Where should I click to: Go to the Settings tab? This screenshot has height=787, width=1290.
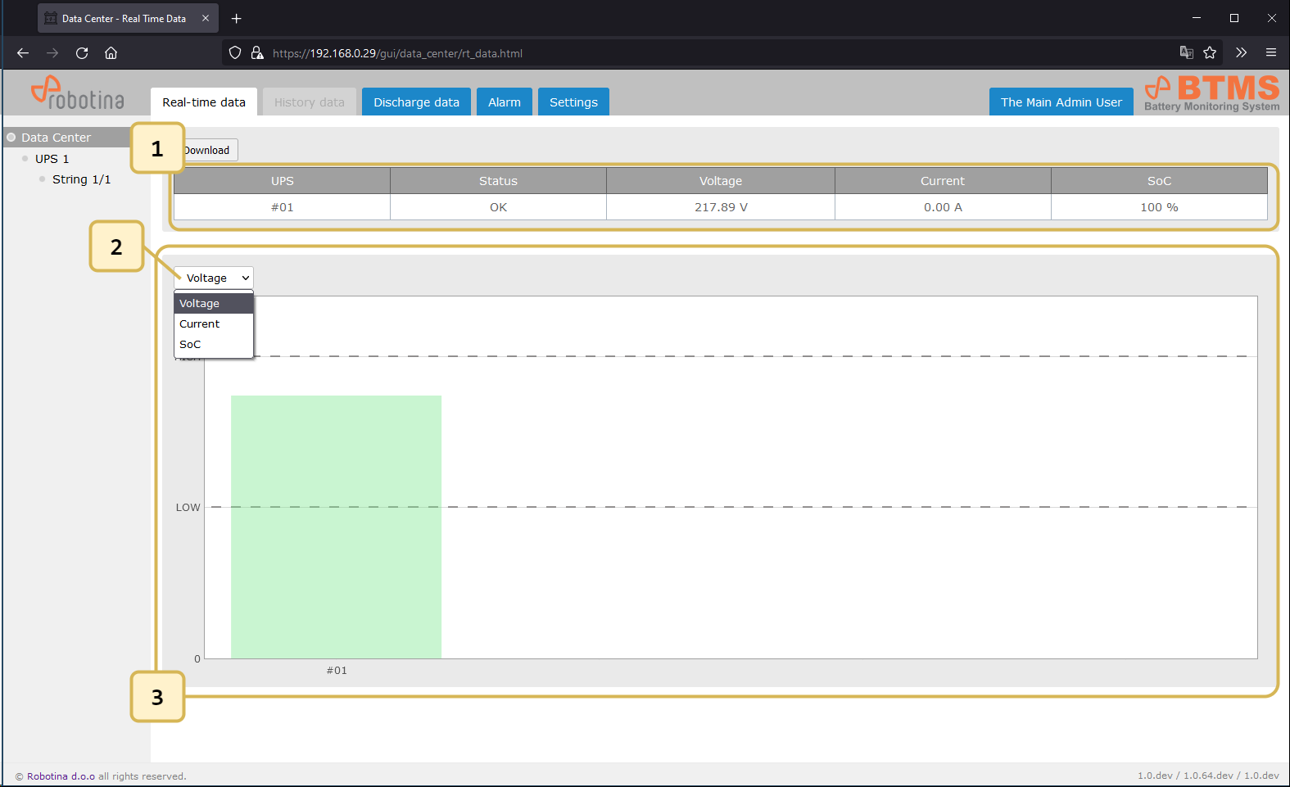[x=573, y=102]
